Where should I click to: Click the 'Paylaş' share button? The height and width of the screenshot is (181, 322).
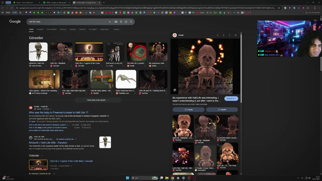tap(188, 110)
